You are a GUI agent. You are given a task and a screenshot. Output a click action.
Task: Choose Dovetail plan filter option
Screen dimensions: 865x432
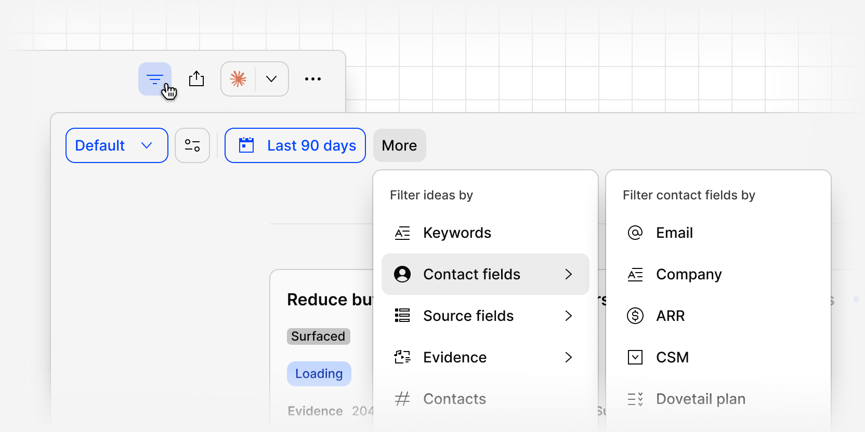pos(718,399)
